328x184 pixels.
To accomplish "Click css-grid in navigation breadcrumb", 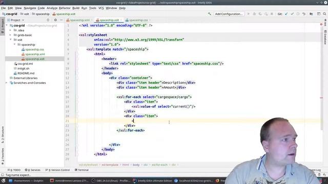I will [x=11, y=14].
